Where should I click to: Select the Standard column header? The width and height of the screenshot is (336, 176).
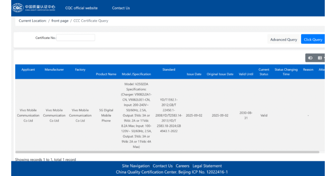click(169, 70)
